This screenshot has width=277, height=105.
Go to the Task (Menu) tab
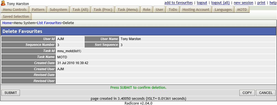(128, 9)
